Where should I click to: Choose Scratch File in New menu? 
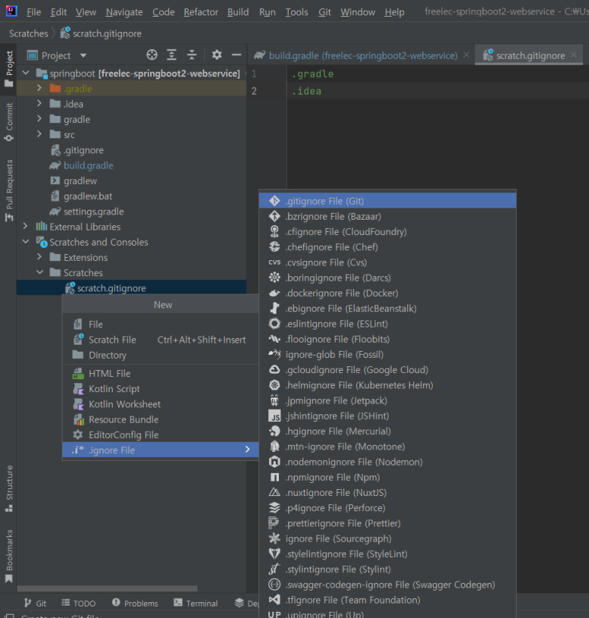point(160,340)
